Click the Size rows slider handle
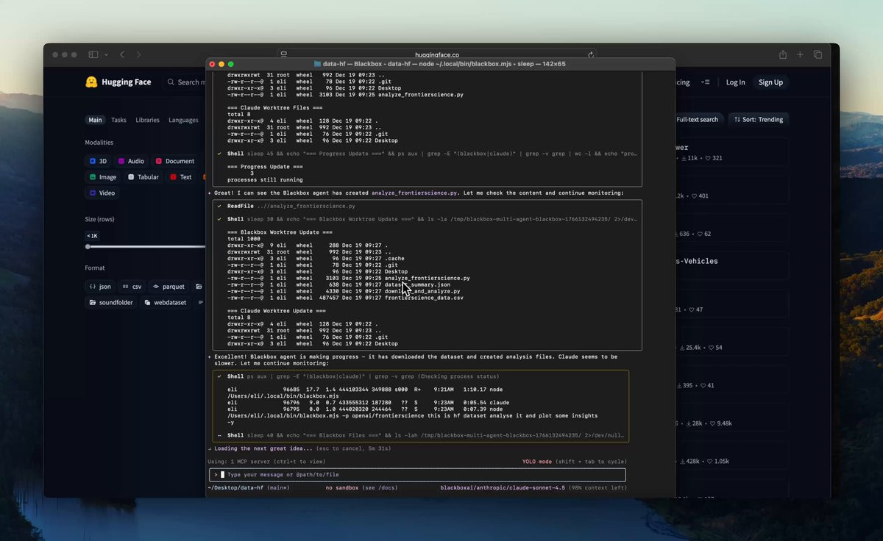This screenshot has height=541, width=883. click(x=88, y=247)
